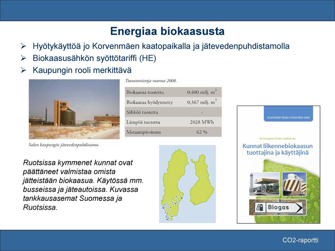Click caption 'Salon kaupungin jätevedenpuhdistamo.'
Viewport: 335px width, 251px height.
point(64,145)
